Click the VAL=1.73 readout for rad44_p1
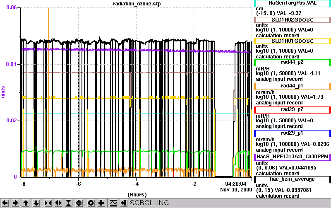This screenshot has height=208, width=331. click(312, 97)
